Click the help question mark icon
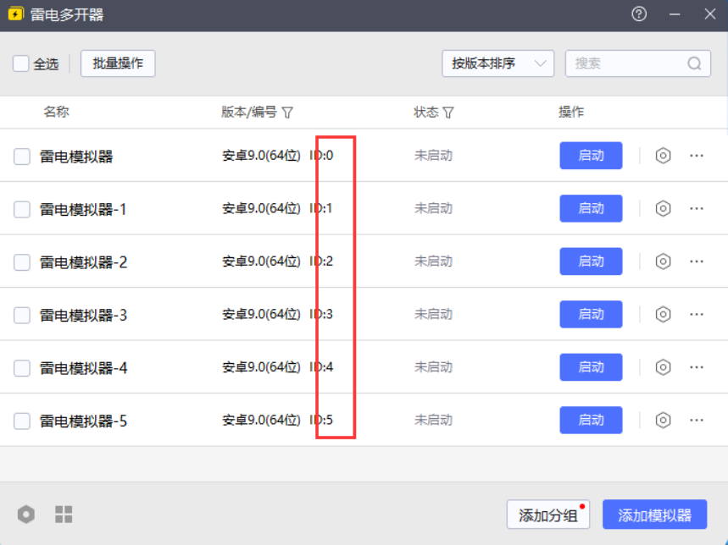The image size is (728, 545). click(639, 14)
